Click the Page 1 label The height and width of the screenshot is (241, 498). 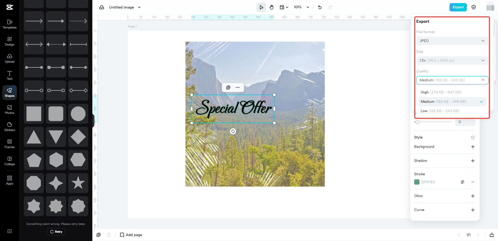[x=132, y=26]
